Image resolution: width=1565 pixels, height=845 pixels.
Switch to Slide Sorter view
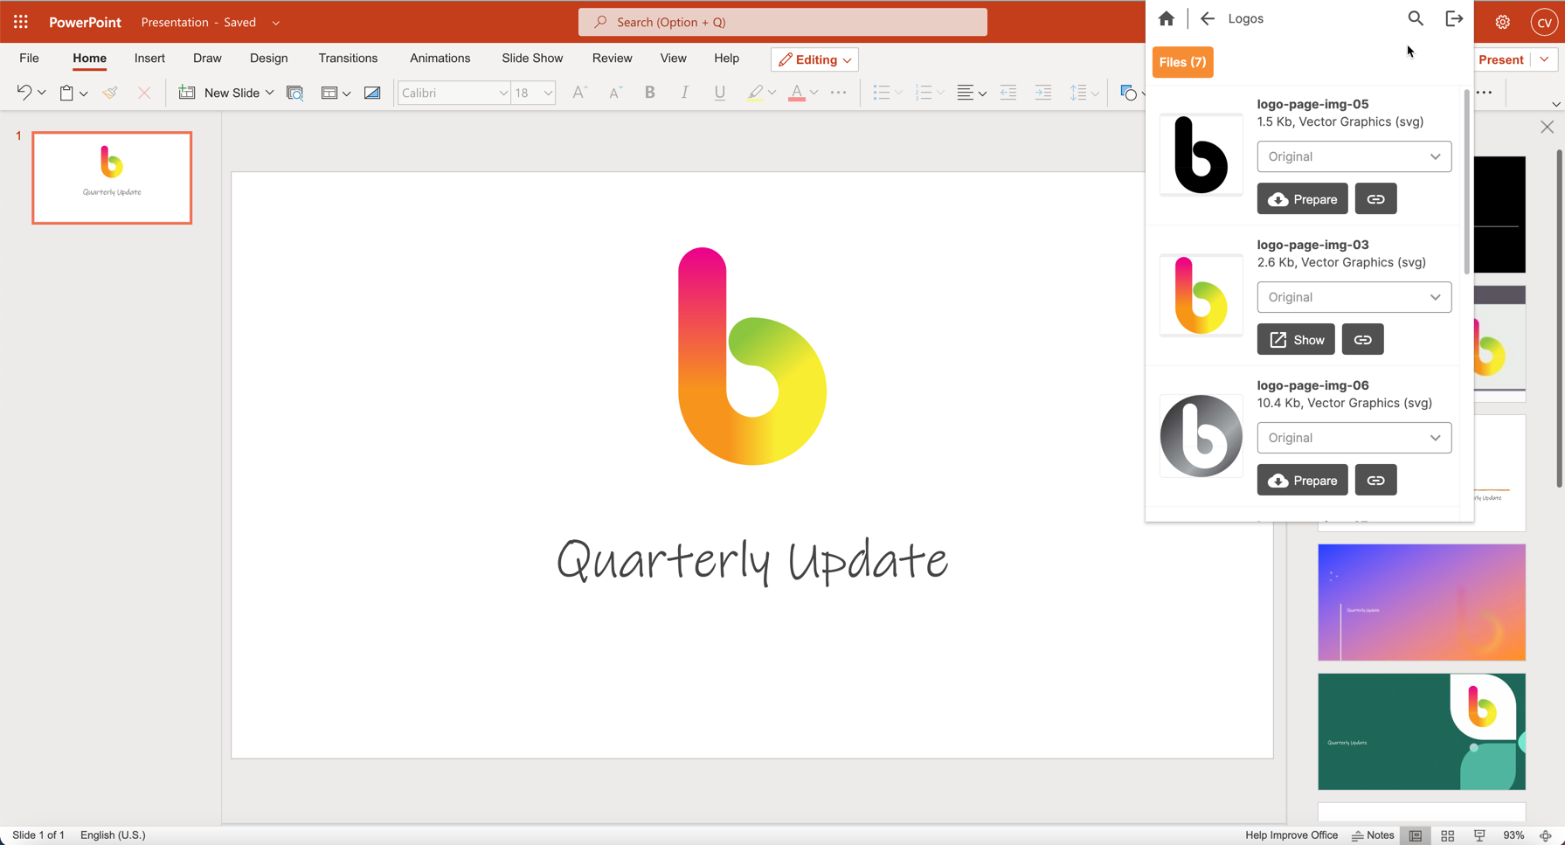pos(1447,835)
